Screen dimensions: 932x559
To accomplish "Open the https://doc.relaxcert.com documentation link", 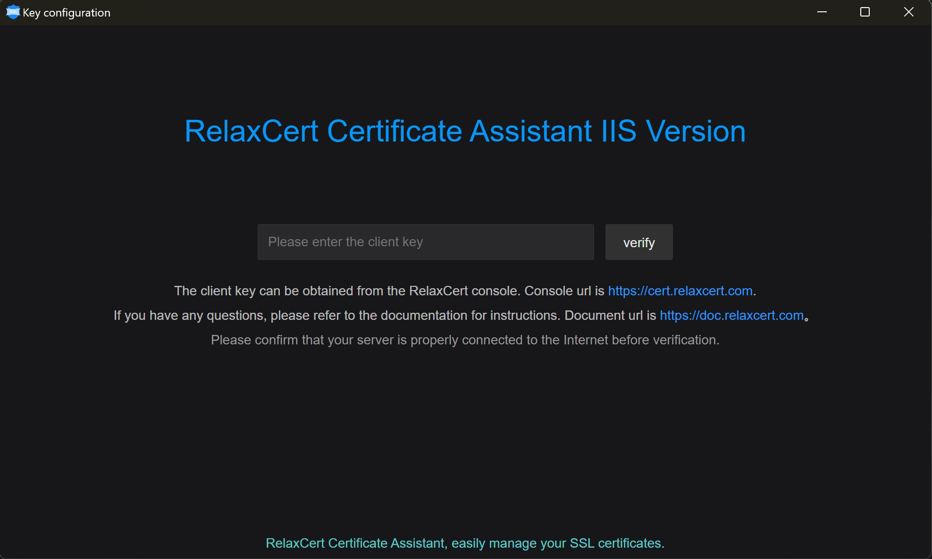I will [731, 315].
